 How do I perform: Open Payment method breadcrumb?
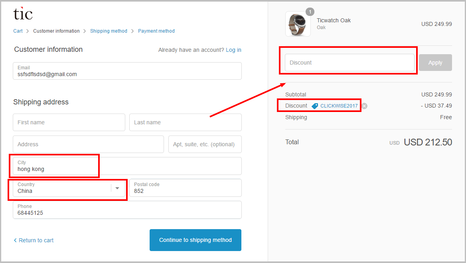click(x=156, y=31)
